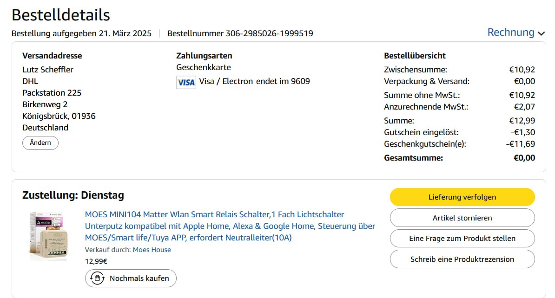Click the Zustellung: Dienstag heading
This screenshot has width=555, height=298.
(73, 195)
